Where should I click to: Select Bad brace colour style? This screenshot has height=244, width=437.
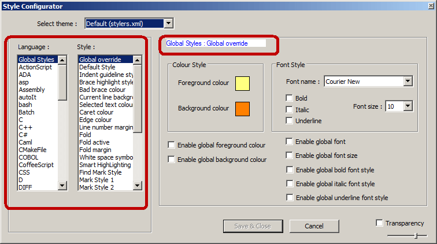point(106,90)
